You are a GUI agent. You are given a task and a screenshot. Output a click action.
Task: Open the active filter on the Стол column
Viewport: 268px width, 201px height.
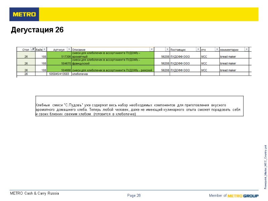tap(33, 49)
